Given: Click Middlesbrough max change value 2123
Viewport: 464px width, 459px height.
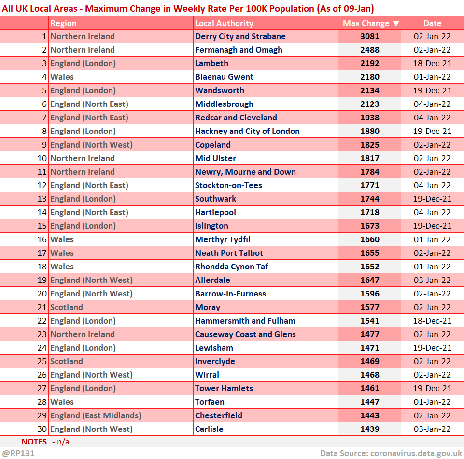Looking at the screenshot, I should [x=369, y=104].
